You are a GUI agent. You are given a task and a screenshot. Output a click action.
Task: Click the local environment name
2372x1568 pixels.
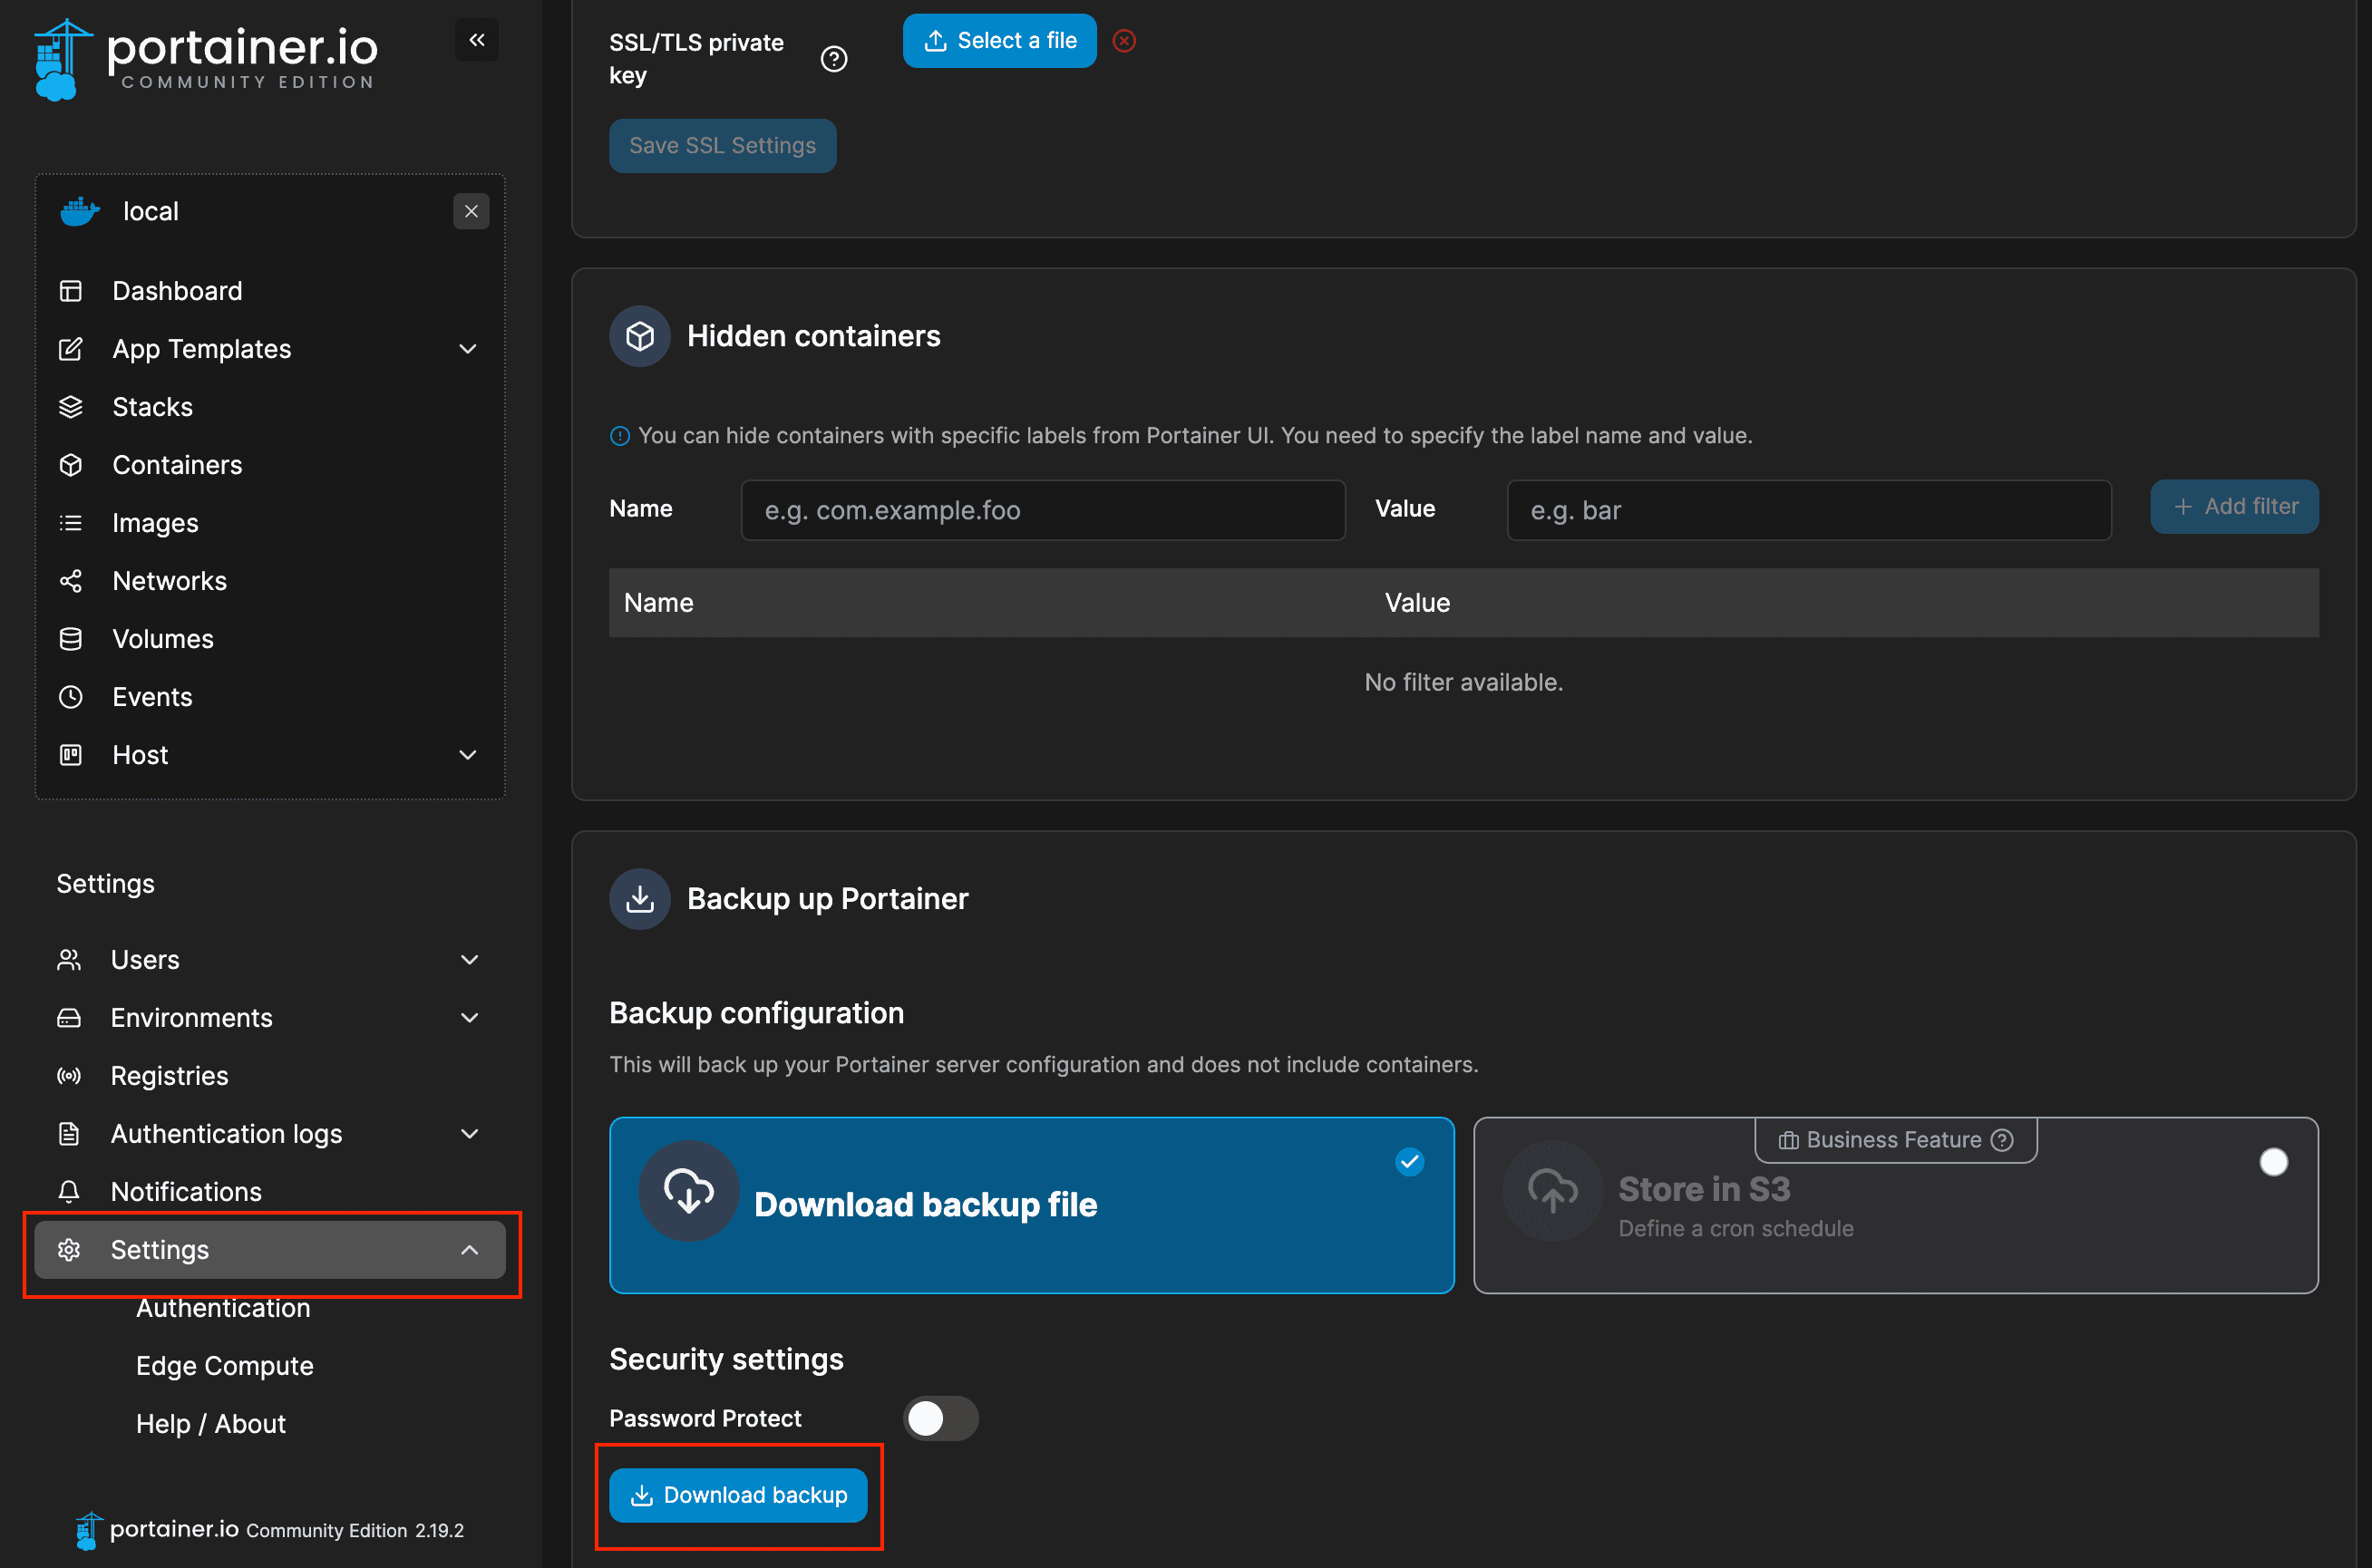pyautogui.click(x=150, y=211)
